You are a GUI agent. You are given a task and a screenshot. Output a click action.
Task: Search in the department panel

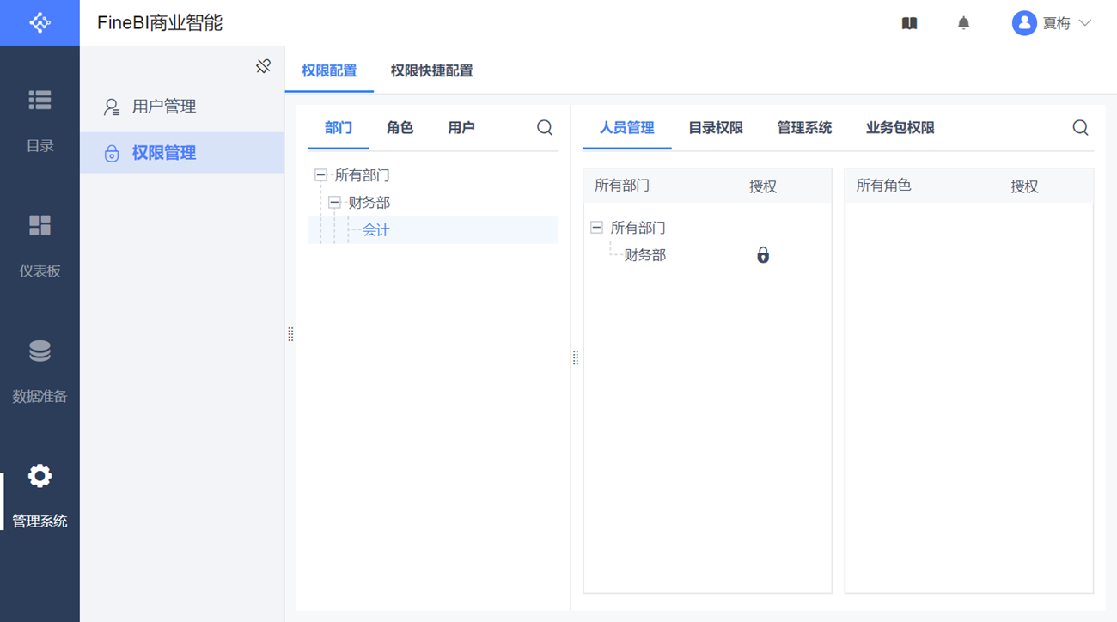pyautogui.click(x=545, y=128)
